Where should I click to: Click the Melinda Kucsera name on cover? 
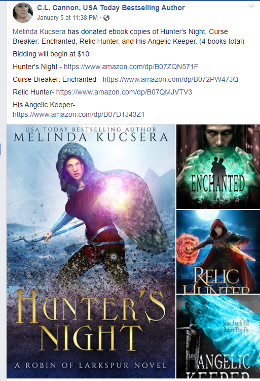91,137
